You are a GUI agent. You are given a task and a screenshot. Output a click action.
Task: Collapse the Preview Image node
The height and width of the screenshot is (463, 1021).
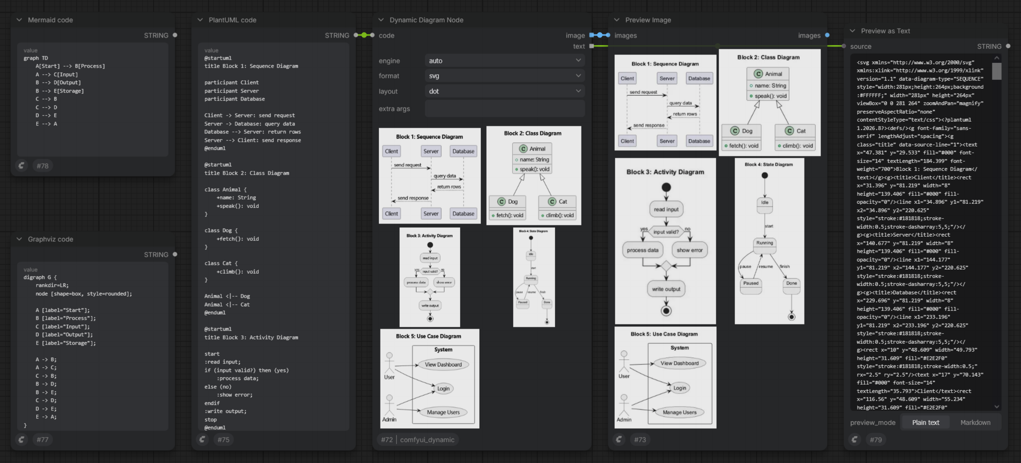[x=617, y=20]
